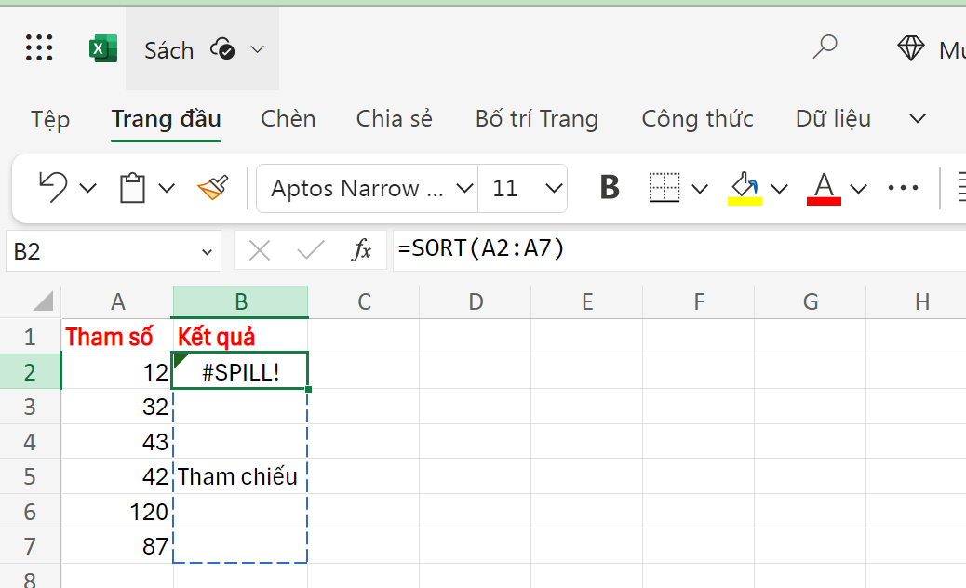Select cell containing Tham chiếu

click(241, 476)
